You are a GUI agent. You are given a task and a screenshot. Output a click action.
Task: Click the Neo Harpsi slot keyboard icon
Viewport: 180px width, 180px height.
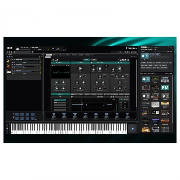[9, 72]
